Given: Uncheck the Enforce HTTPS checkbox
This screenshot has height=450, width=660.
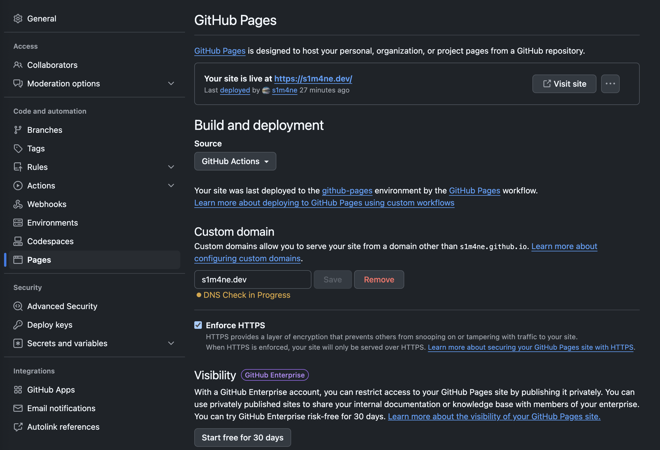Looking at the screenshot, I should point(198,325).
